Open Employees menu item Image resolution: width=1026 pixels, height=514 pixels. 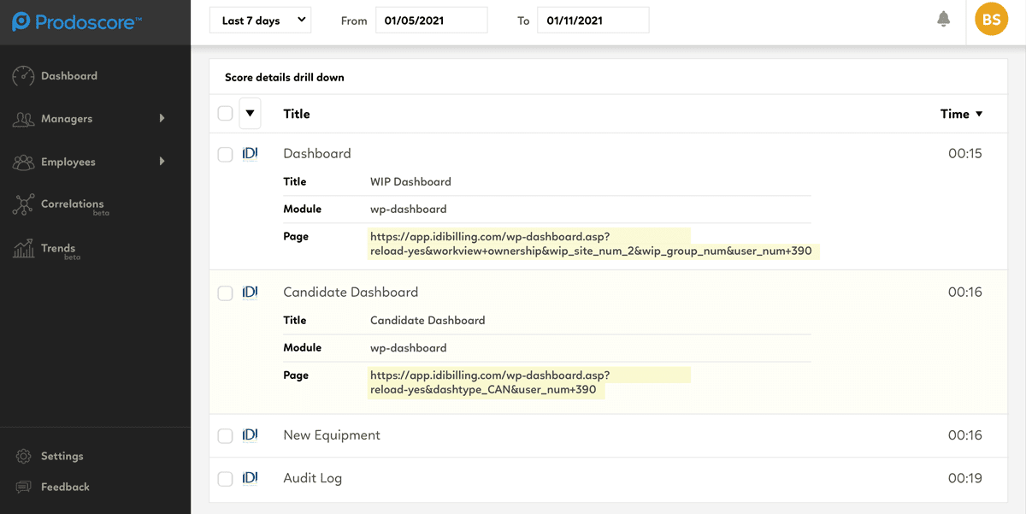pos(68,162)
